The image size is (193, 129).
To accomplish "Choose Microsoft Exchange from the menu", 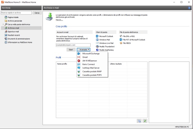I will [92, 54].
